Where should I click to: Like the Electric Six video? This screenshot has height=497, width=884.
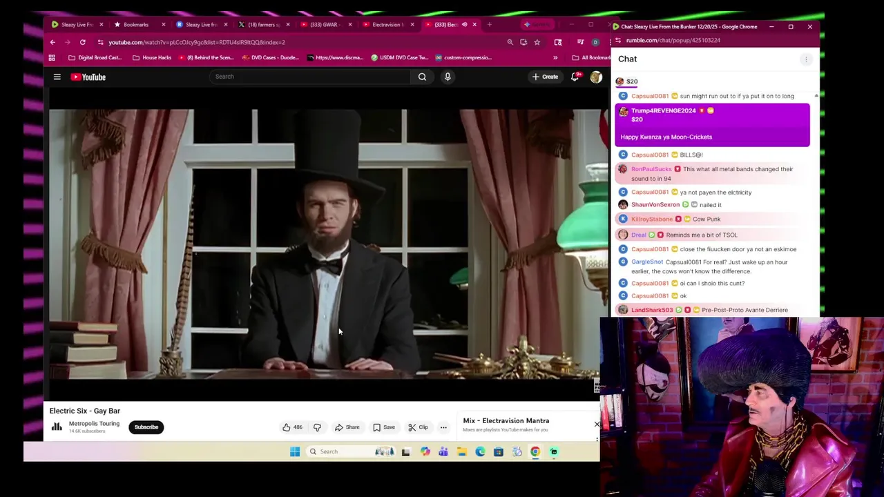click(x=291, y=427)
